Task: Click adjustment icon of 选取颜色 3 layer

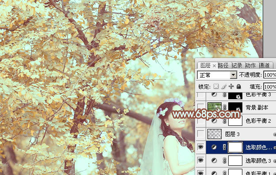Action: [214, 160]
